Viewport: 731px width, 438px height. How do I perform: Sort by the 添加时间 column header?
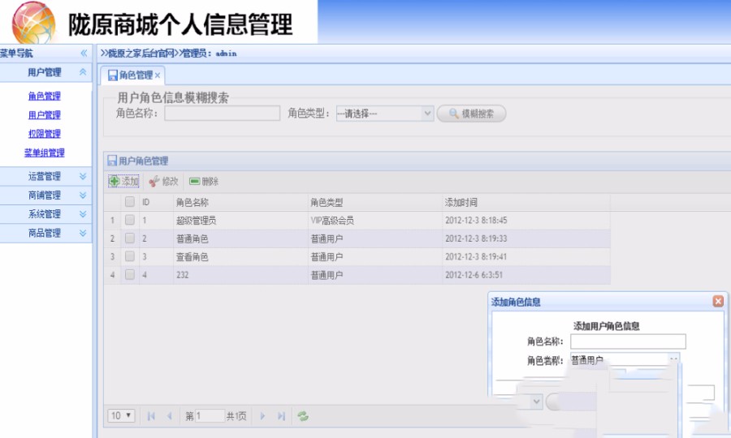[526, 202]
